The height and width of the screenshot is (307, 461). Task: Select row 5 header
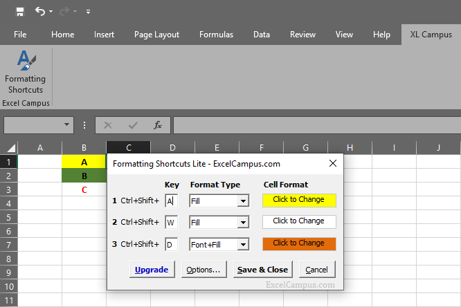coord(8,217)
